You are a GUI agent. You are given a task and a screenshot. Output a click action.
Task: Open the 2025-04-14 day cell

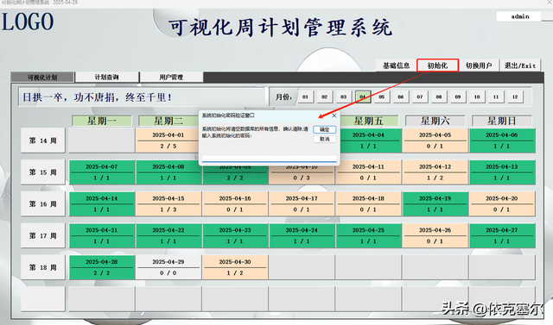[x=102, y=203]
